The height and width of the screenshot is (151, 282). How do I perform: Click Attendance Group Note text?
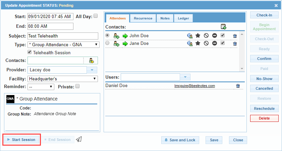(x=55, y=114)
